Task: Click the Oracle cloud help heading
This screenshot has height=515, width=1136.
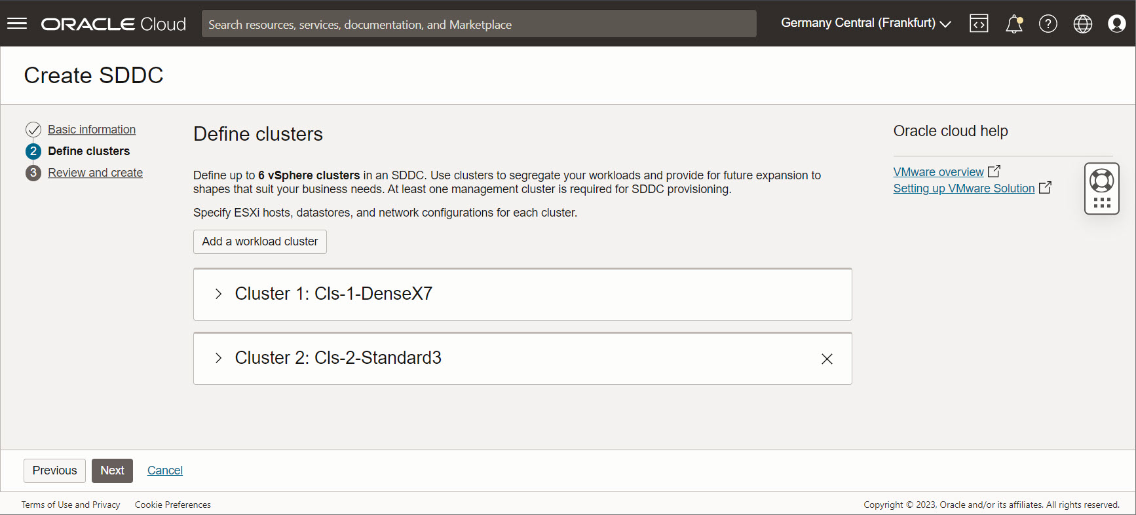Action: pos(951,131)
